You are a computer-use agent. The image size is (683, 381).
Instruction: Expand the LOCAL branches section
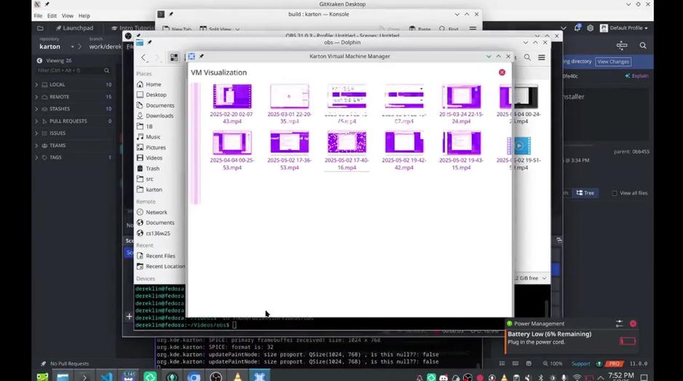coord(36,85)
